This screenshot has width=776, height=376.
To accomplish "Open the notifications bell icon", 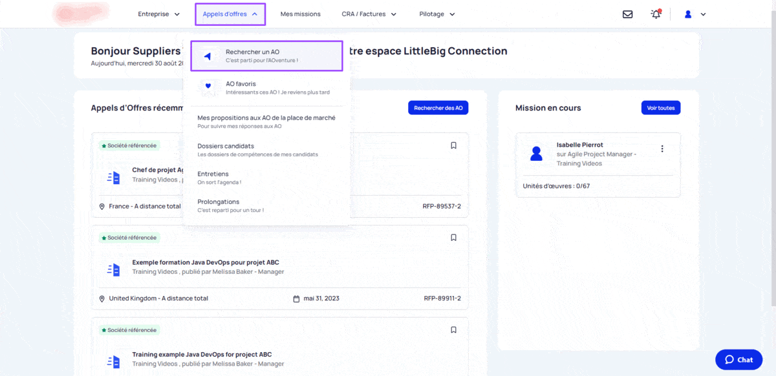I will 656,14.
